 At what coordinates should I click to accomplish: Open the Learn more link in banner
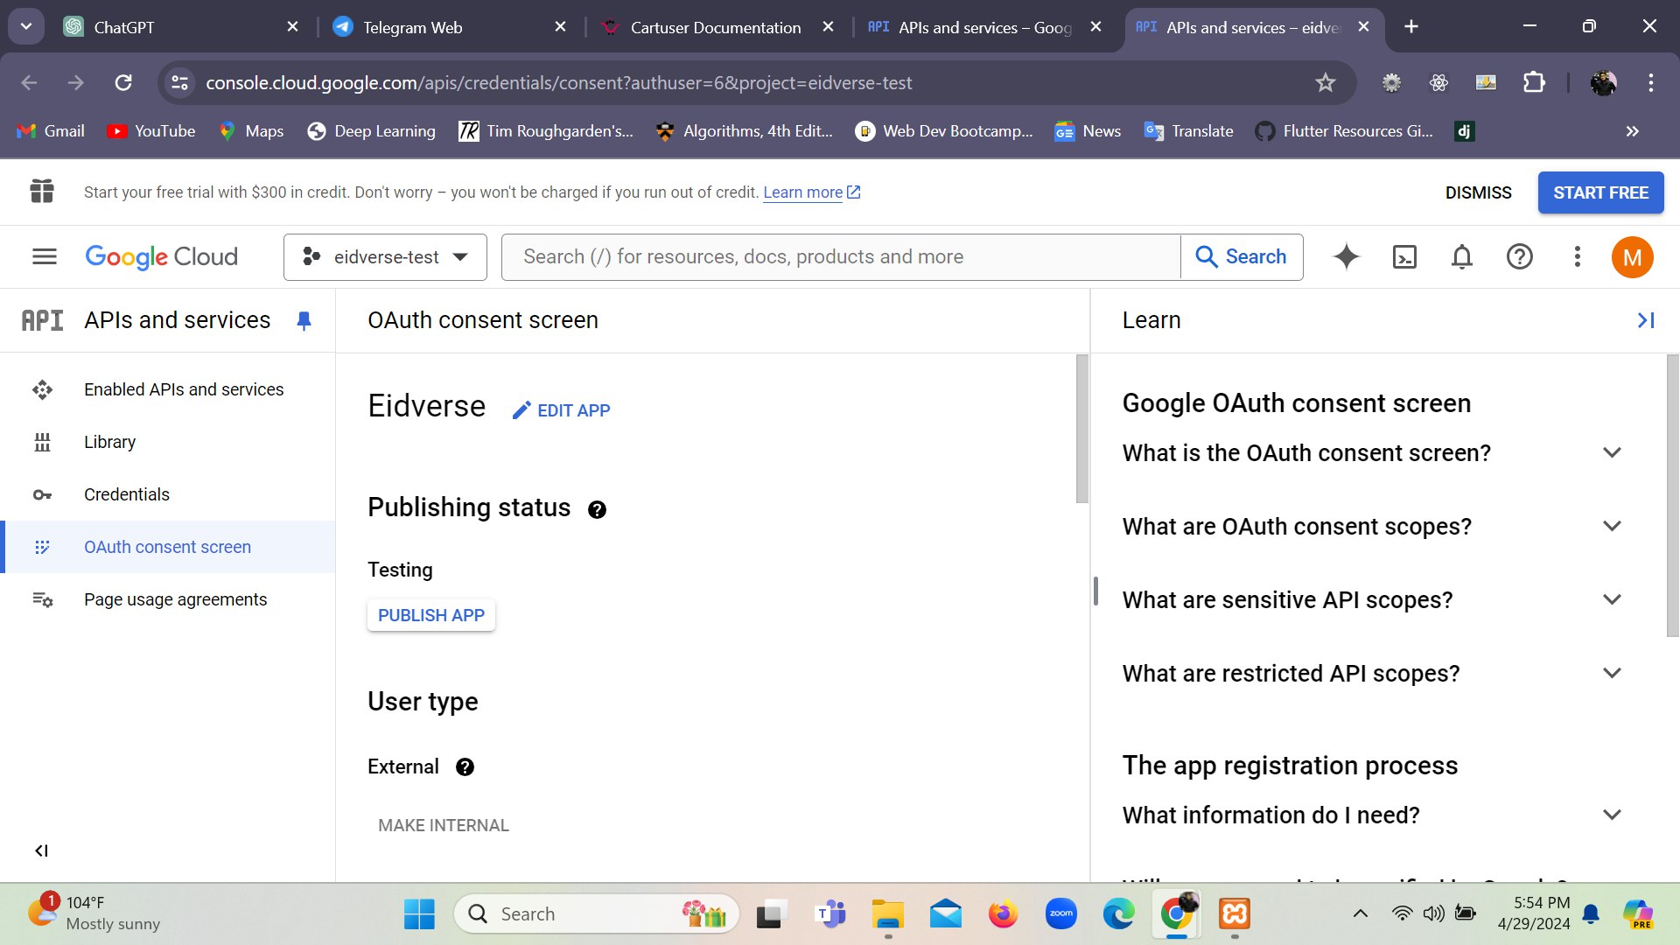pos(811,192)
